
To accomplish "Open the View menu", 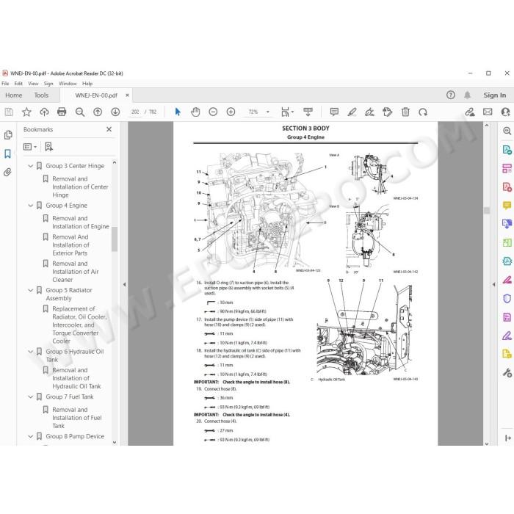I will pos(33,84).
